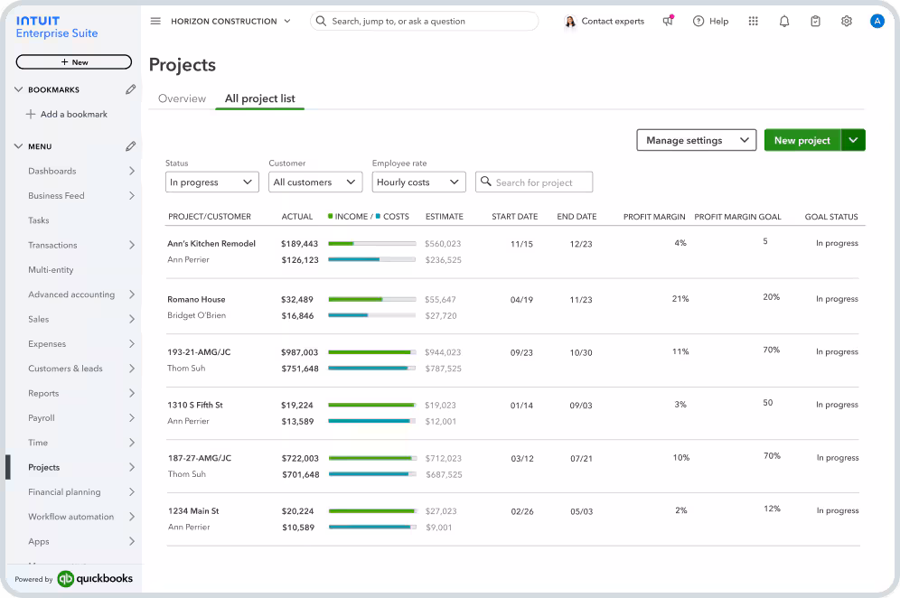The height and width of the screenshot is (598, 900).
Task: Open the Manage settings dropdown
Action: pyautogui.click(x=696, y=140)
